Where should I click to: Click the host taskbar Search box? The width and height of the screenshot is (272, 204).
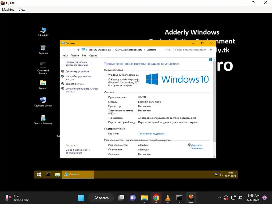tap(101, 198)
